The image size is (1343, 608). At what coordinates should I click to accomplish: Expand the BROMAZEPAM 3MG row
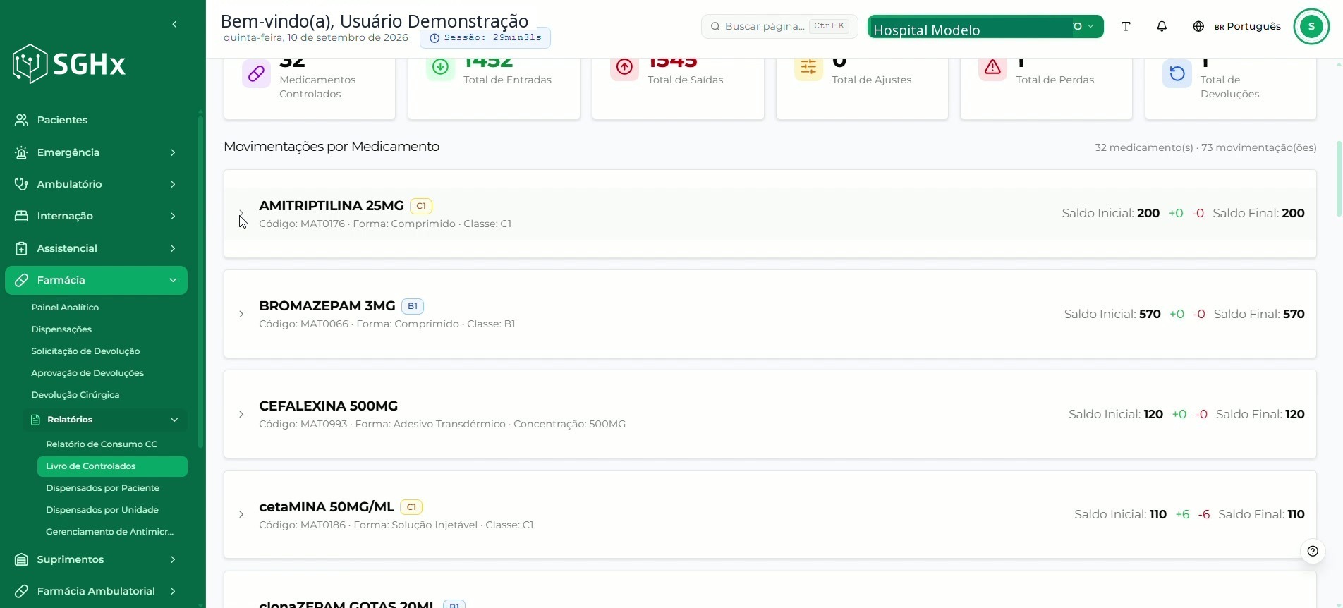click(x=241, y=314)
